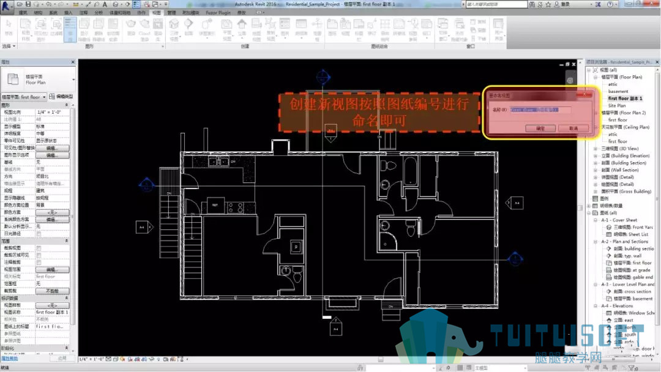Click the 详图索引 (Callout) ribbon icon

pos(207,28)
